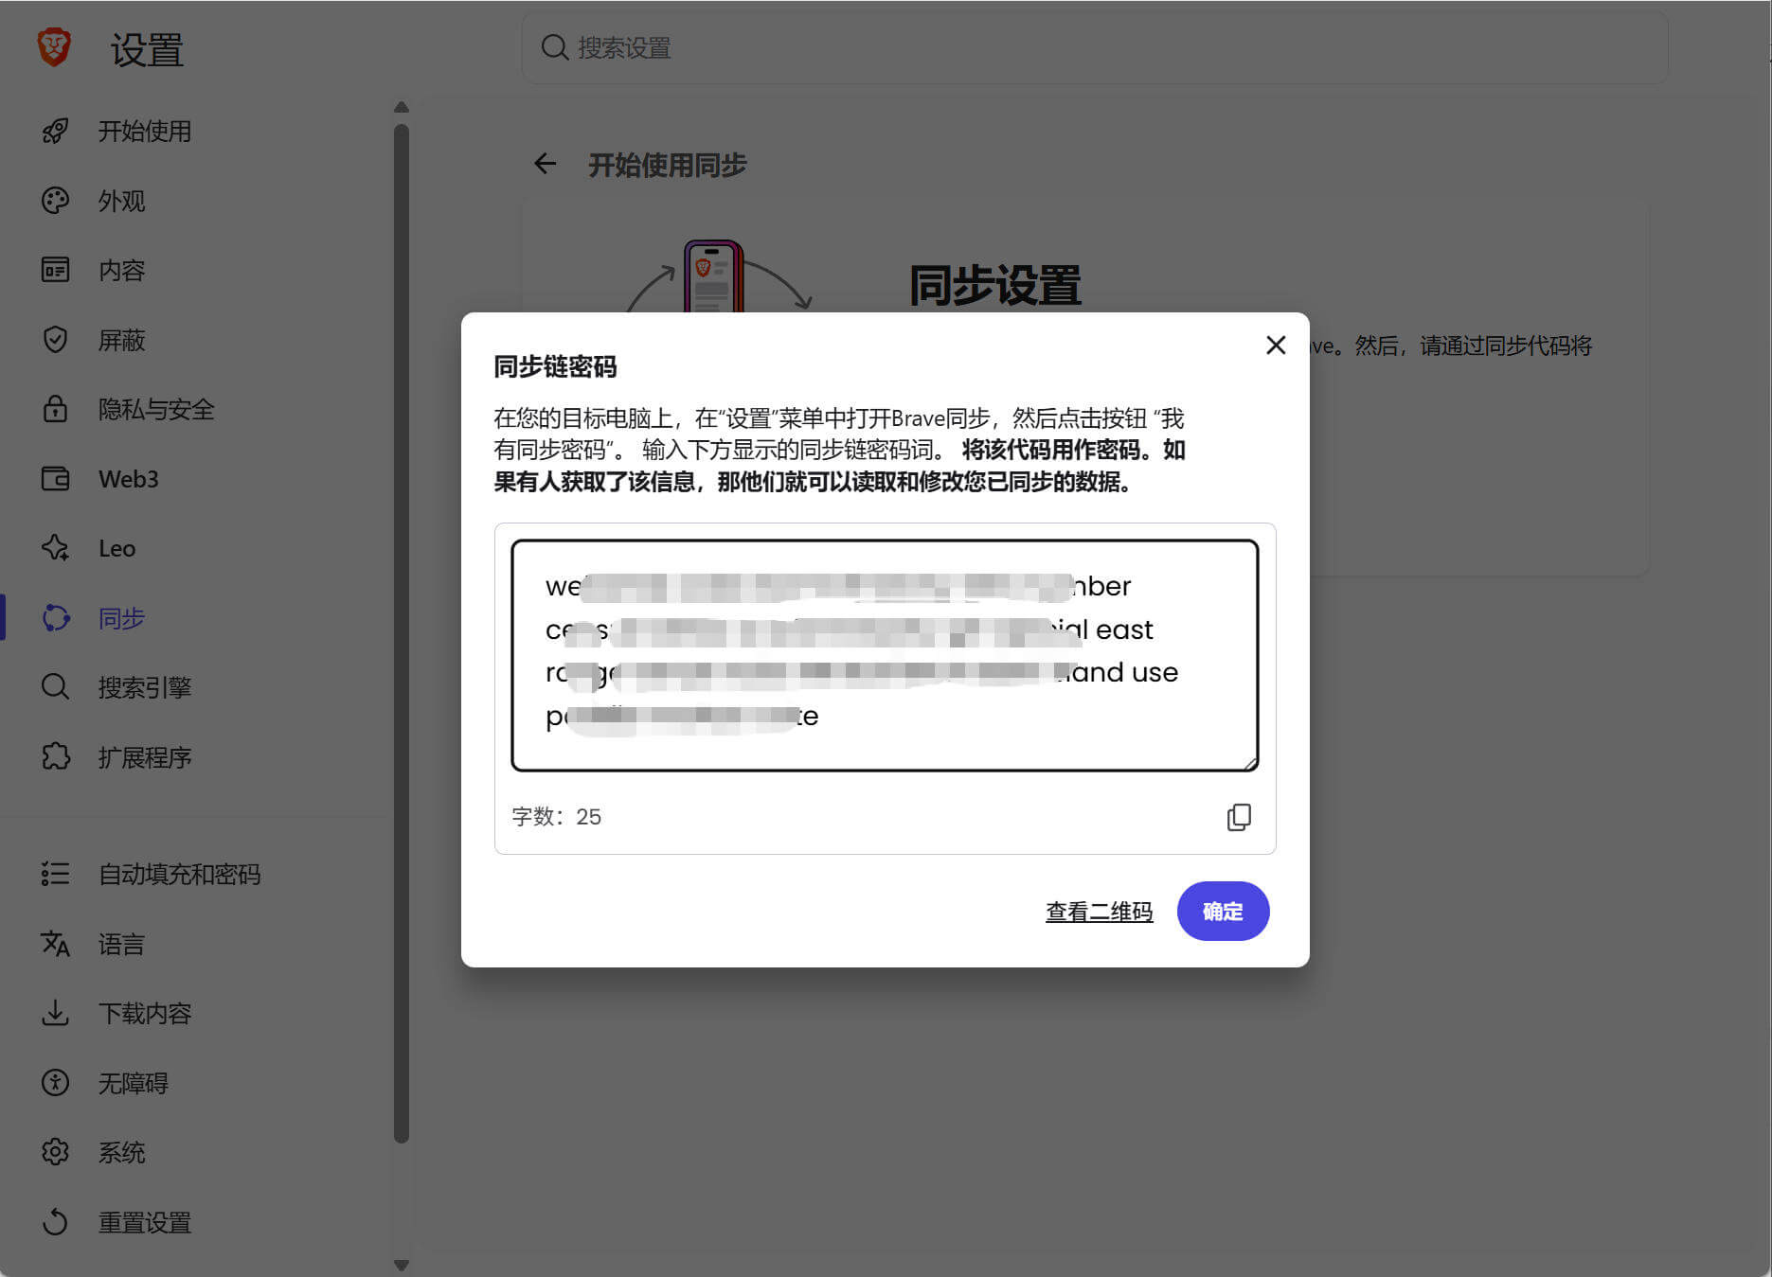Select 外观 menu label
Viewport: 1772px width, 1277px height.
121,201
